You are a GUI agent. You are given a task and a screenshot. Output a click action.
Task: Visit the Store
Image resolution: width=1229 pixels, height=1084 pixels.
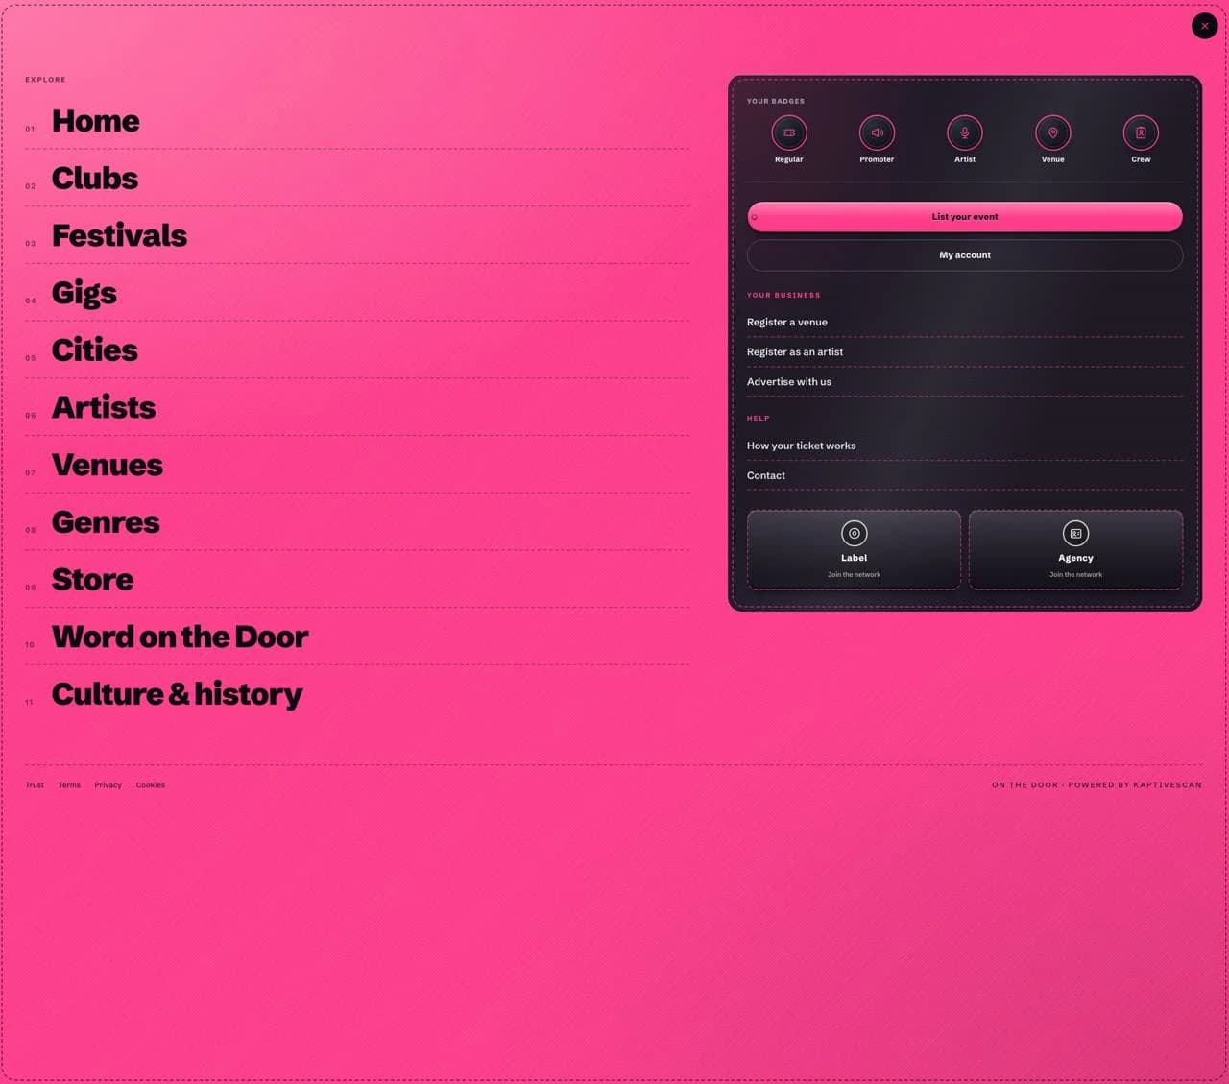(92, 580)
